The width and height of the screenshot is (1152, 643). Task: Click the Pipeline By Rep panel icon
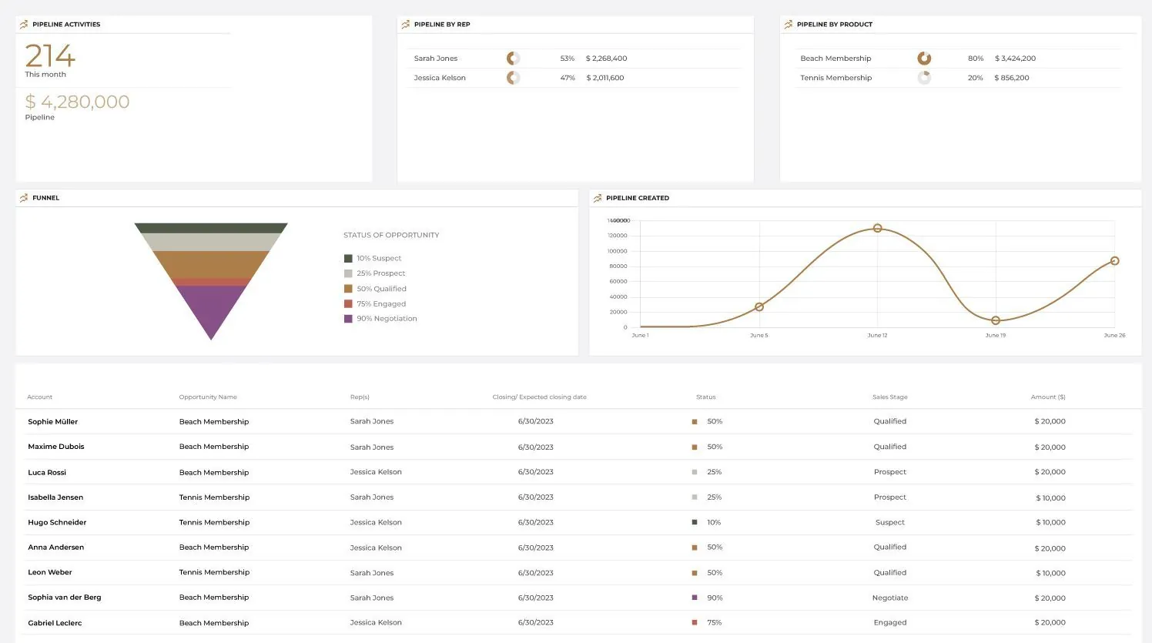pos(406,25)
